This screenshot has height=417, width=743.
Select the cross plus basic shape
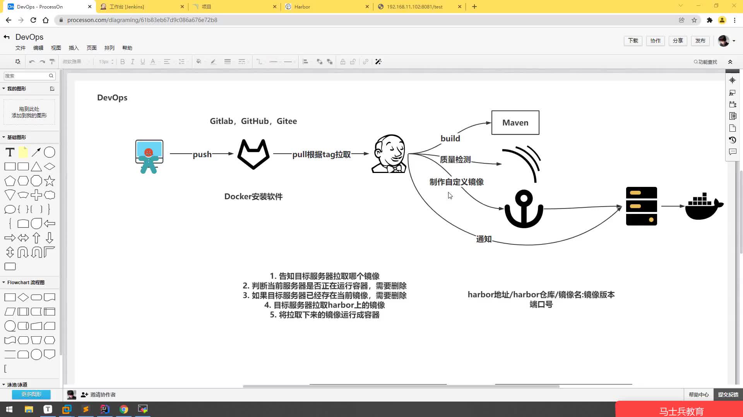36,195
